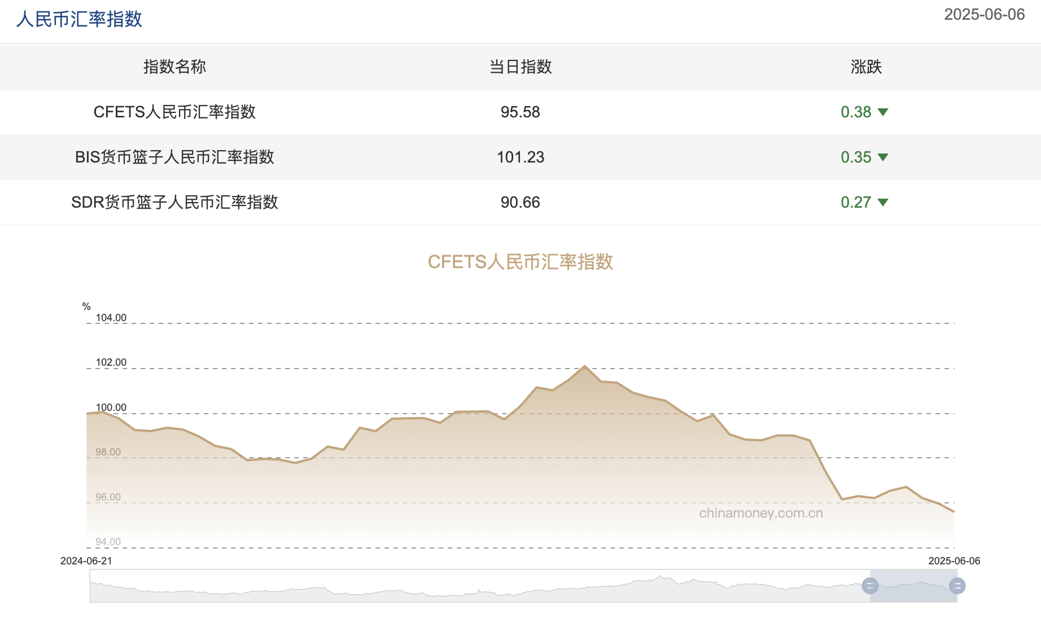Expand the 当日指数 column header
This screenshot has height=640, width=1041.
tap(520, 67)
